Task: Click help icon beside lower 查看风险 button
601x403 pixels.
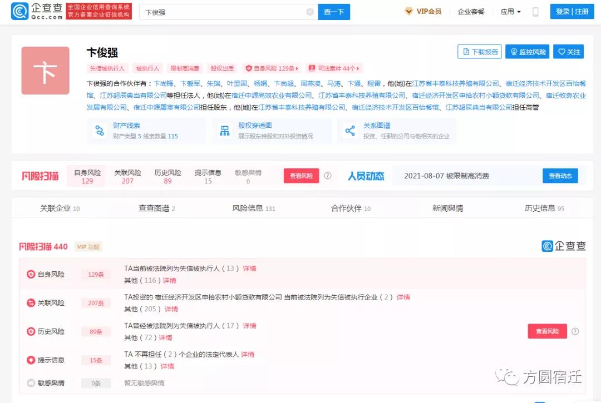Action: (575, 331)
